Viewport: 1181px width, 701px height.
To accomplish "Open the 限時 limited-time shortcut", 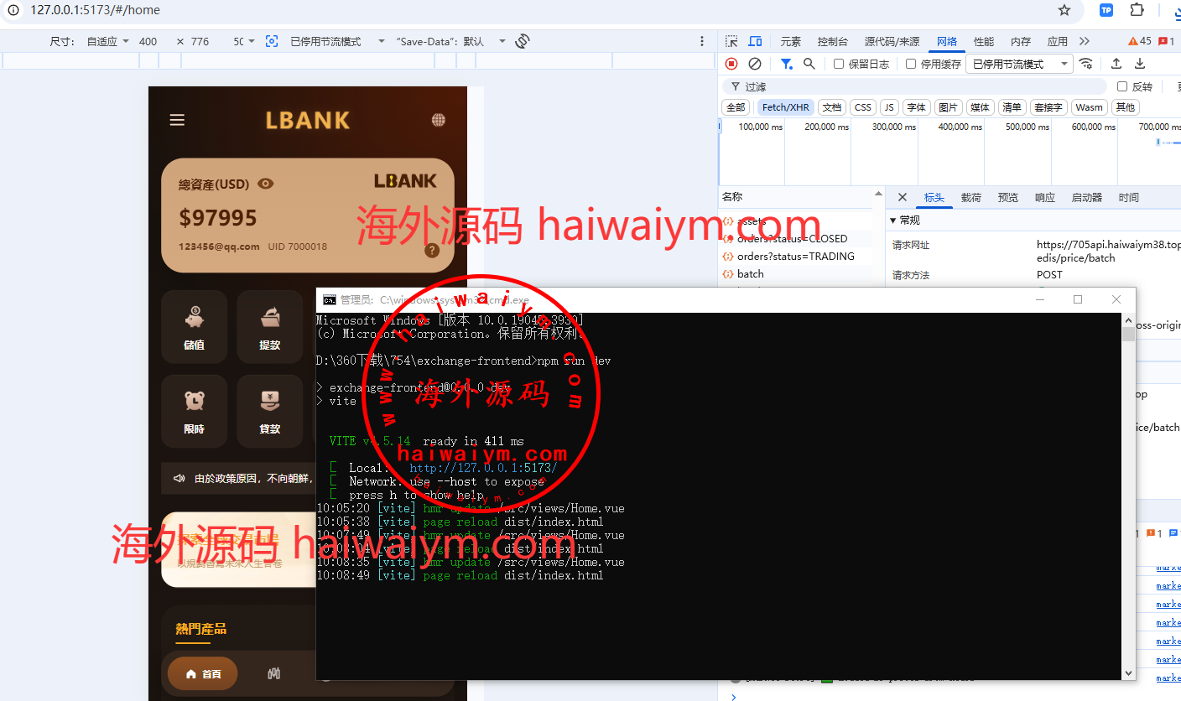I will (194, 411).
